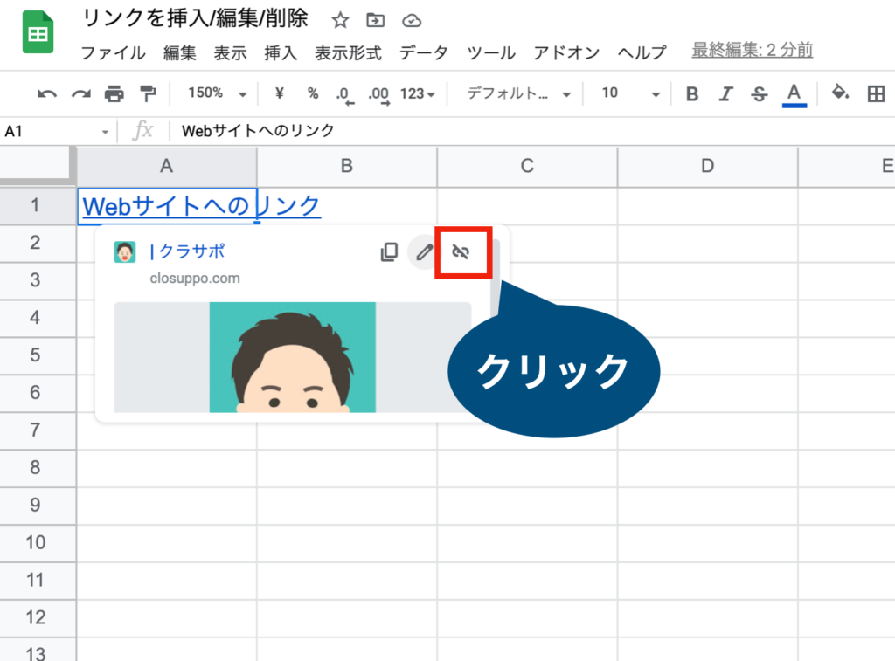Screen dimensions: 895x661
Task: Select column A header
Action: tap(167, 166)
